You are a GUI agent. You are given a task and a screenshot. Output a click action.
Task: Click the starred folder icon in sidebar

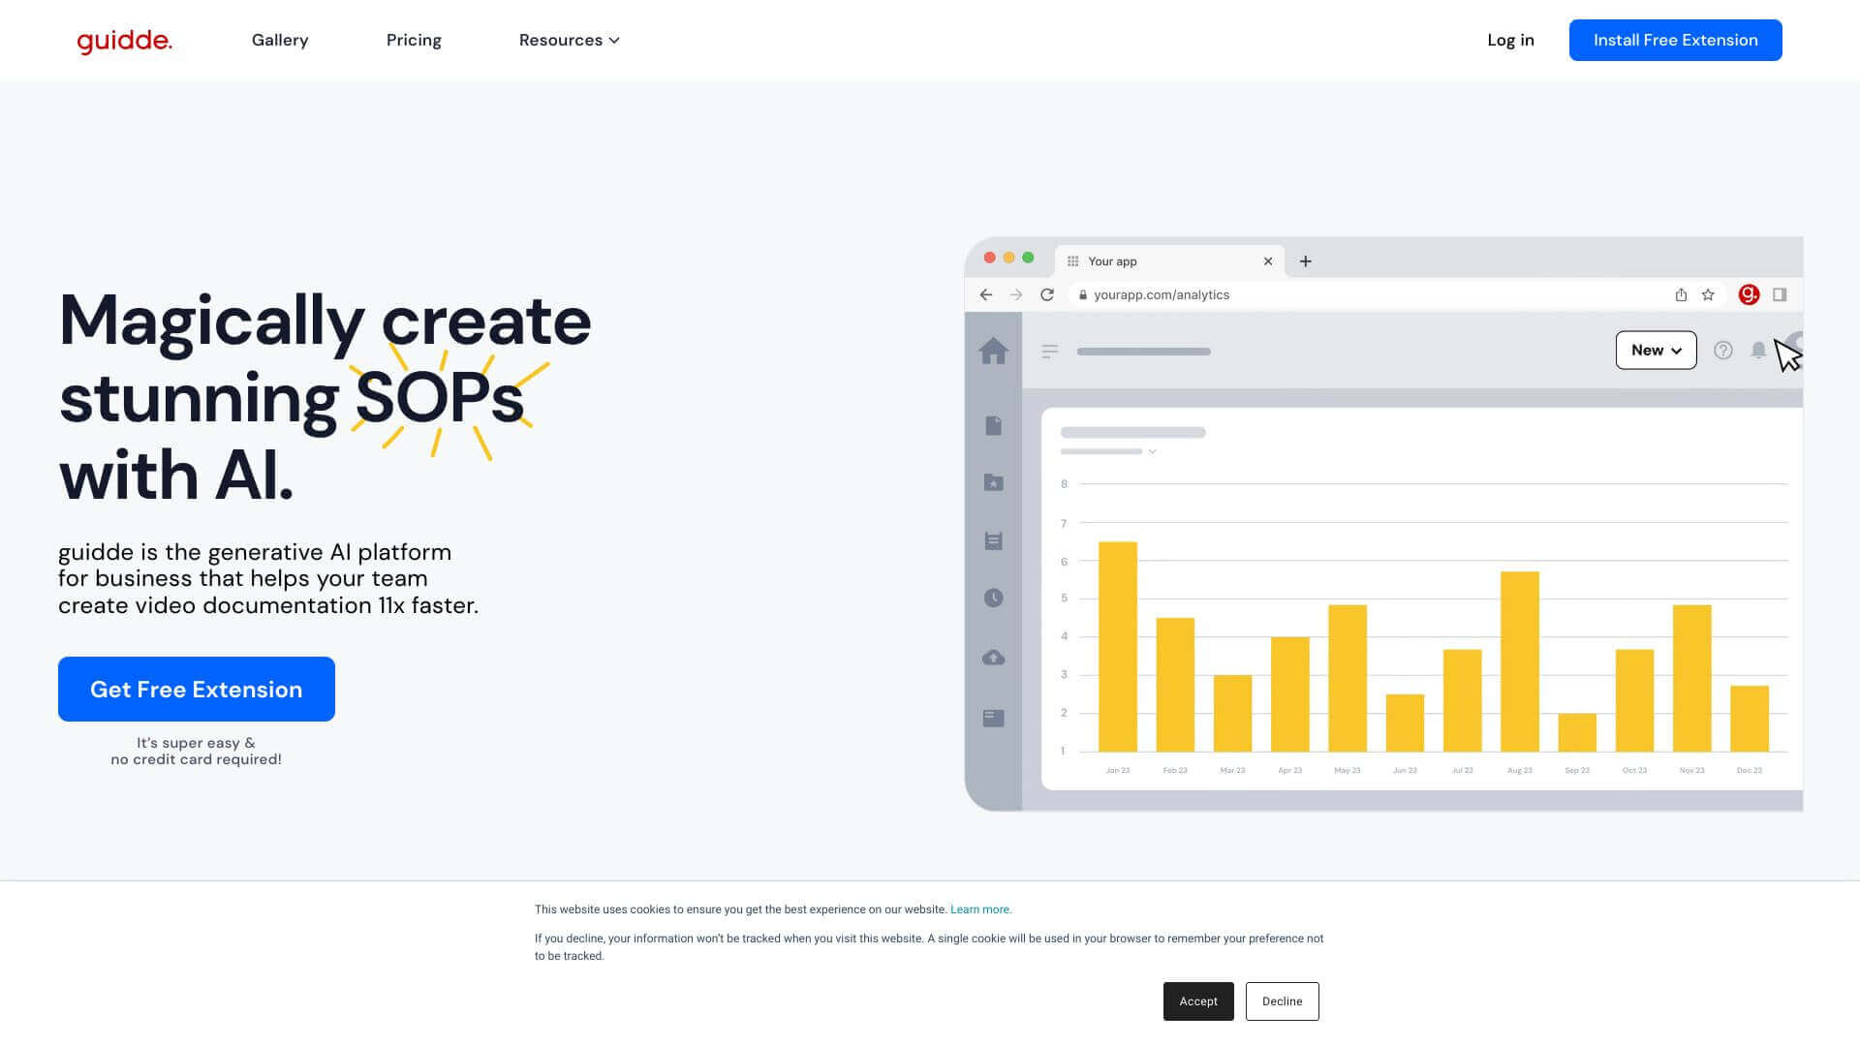pyautogui.click(x=993, y=482)
